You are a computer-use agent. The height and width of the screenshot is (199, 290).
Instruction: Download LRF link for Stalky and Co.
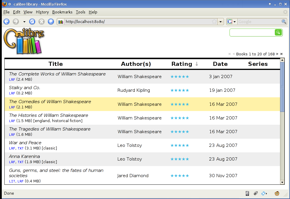(12, 93)
